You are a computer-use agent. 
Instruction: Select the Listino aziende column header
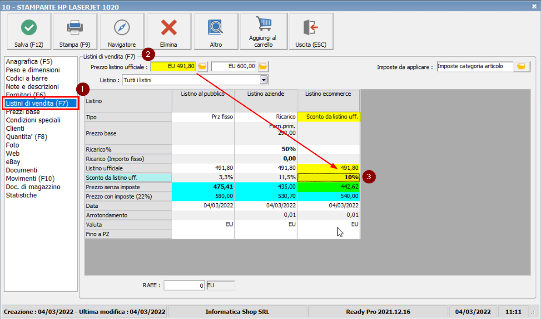coord(266,101)
